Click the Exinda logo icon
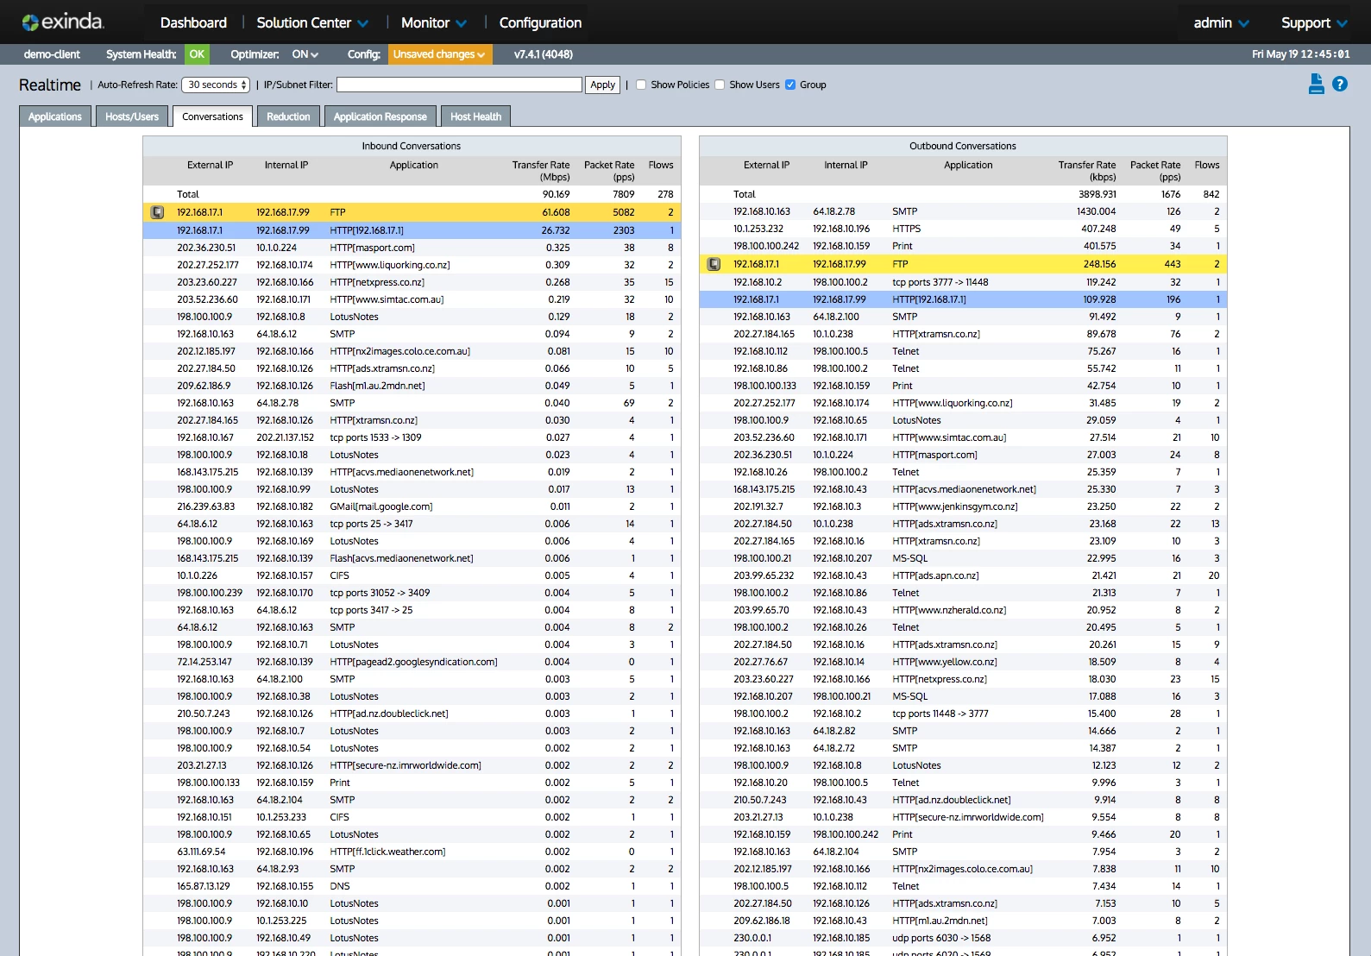 pyautogui.click(x=30, y=22)
